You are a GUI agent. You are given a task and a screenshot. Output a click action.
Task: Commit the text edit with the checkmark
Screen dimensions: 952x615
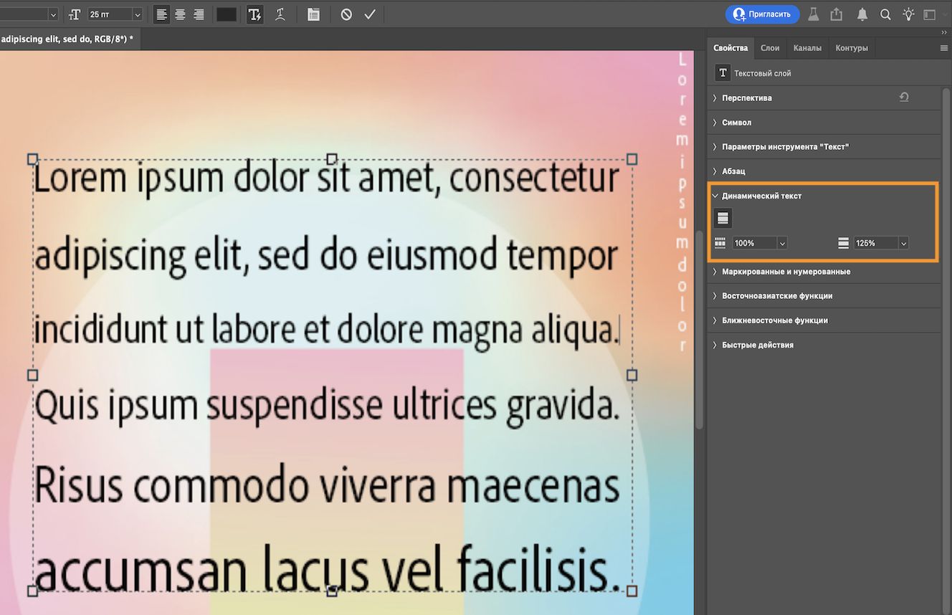point(370,14)
